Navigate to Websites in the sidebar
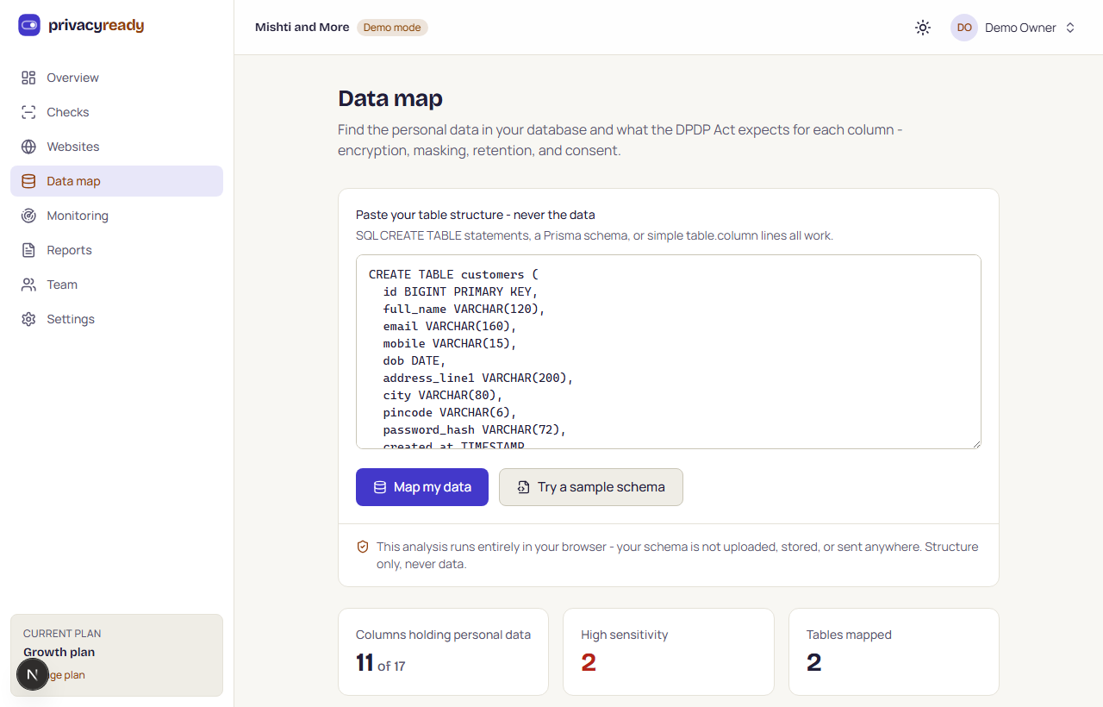 coord(116,147)
